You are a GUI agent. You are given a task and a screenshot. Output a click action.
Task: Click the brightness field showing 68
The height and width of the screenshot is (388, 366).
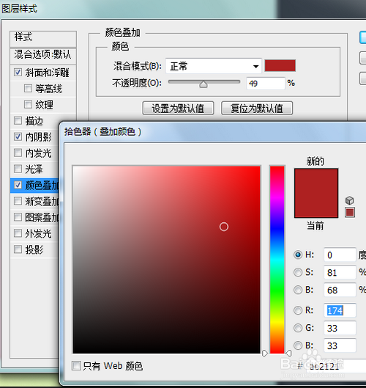(x=340, y=290)
